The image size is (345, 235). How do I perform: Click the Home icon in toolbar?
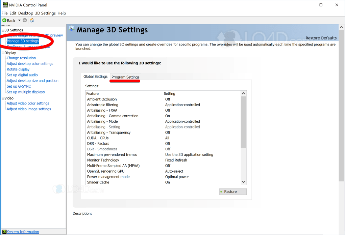coord(32,21)
